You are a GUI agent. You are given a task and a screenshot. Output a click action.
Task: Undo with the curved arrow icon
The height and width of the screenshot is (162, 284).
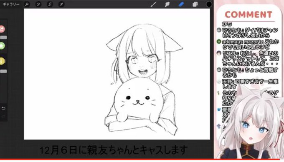coord(3,108)
